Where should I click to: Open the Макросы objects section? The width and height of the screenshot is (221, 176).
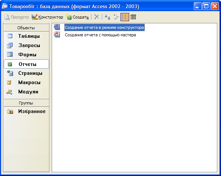26,82
